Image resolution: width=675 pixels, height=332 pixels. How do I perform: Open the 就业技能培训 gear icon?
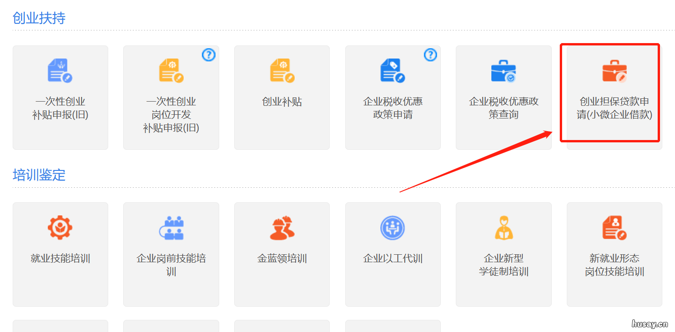[60, 228]
